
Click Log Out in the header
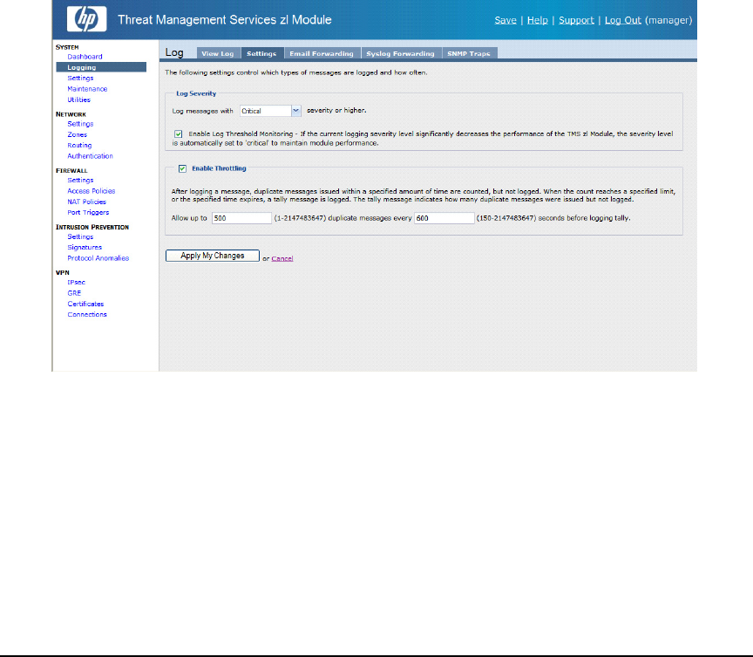click(x=623, y=20)
